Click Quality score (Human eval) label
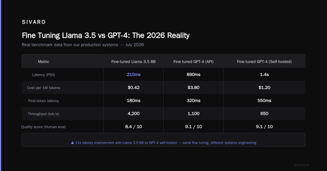Viewport: 327px width, 171px height. click(x=44, y=127)
